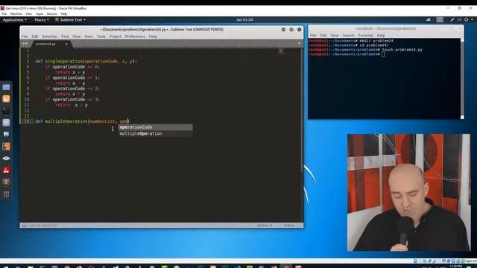Open terminal window View menu

click(335, 36)
